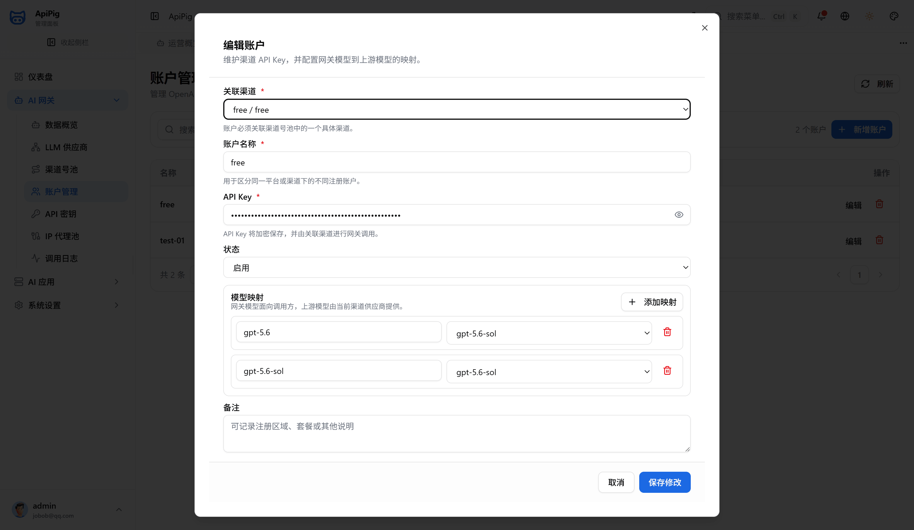
Task: Open upstream model dropdown for gpt-5.6 row
Action: [x=549, y=333]
